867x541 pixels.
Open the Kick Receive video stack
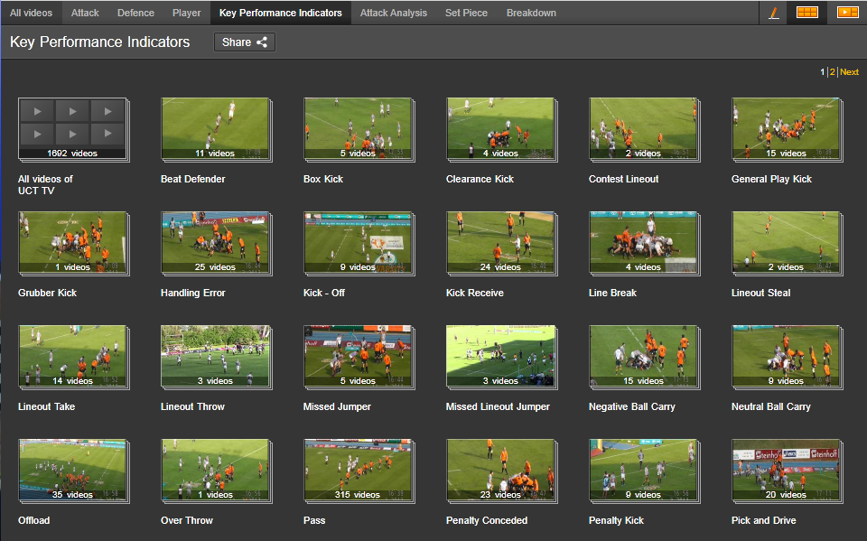[499, 243]
